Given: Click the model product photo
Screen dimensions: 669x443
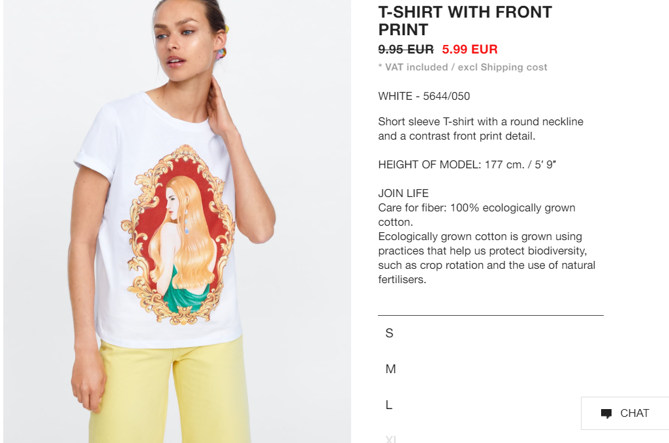Looking at the screenshot, I should (x=177, y=221).
